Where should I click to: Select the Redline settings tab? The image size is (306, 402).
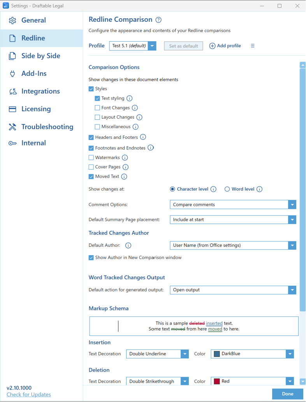[42, 38]
